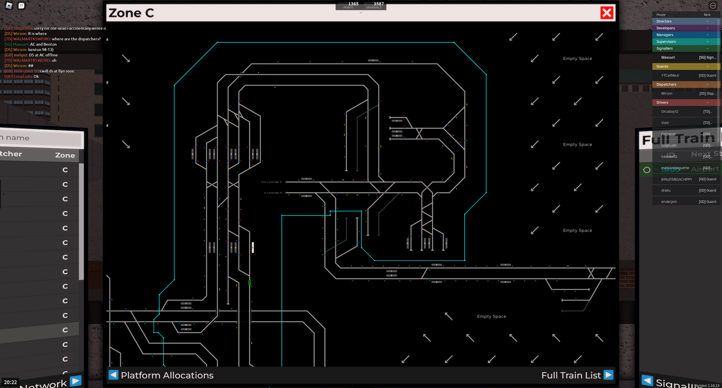Close the Zone C map panel

[x=607, y=13]
